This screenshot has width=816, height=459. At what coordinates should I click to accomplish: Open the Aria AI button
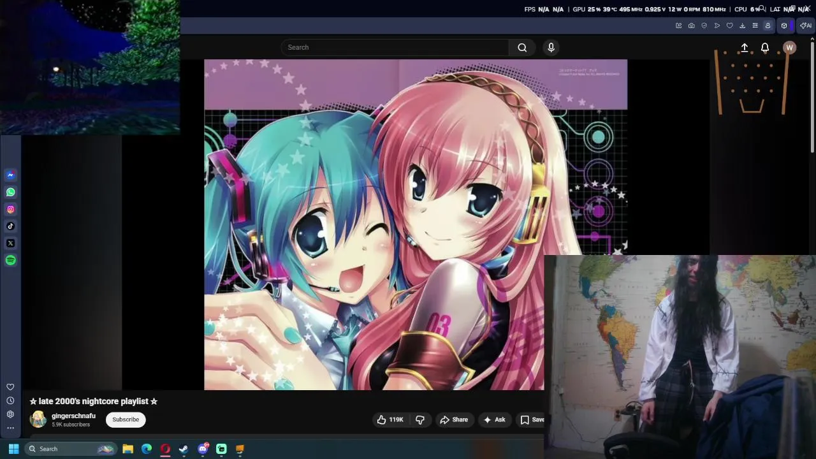806,25
